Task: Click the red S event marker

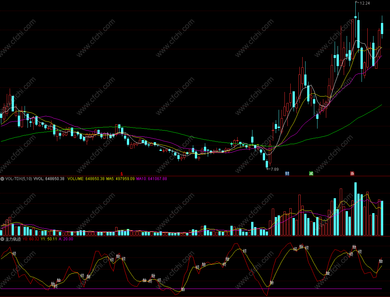Action: click(122, 174)
